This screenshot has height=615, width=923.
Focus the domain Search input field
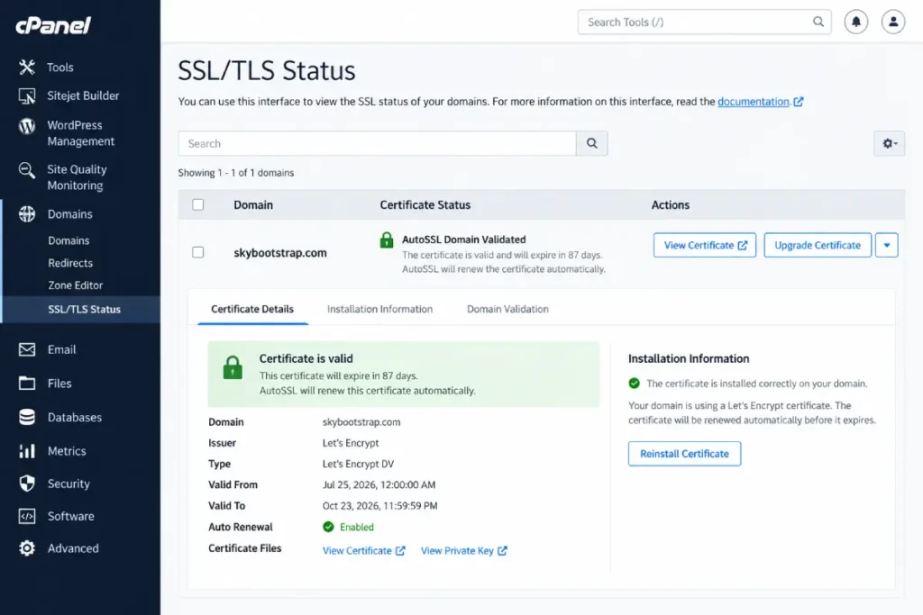378,143
